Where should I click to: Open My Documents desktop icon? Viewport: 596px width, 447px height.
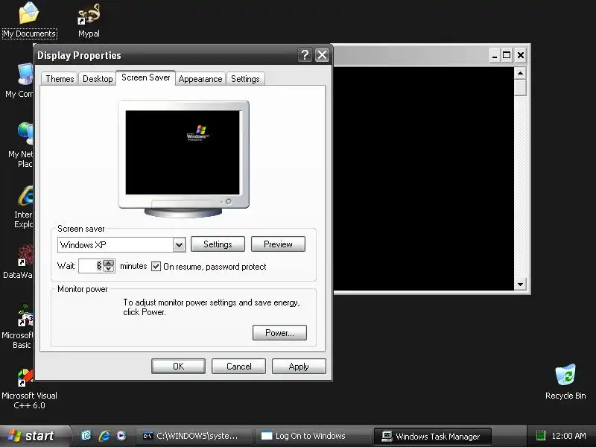coord(29,19)
